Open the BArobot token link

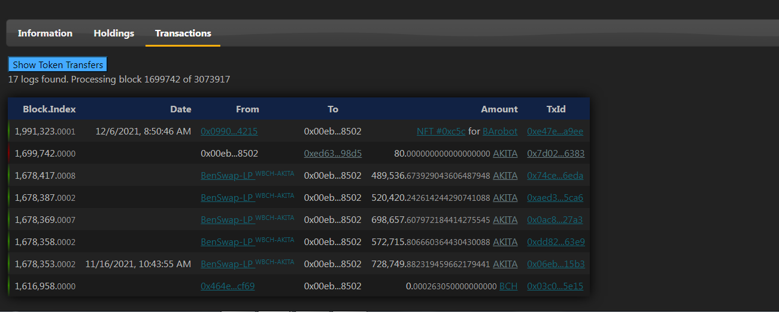point(500,131)
